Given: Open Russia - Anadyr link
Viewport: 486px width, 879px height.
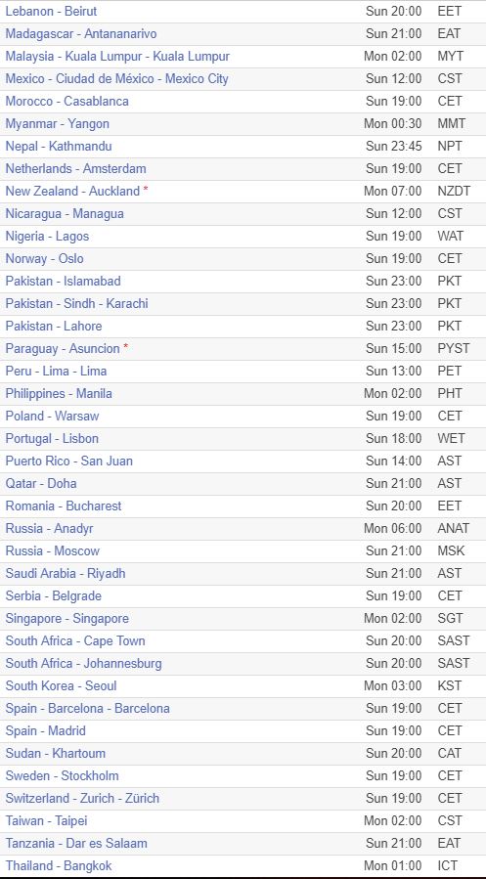Looking at the screenshot, I should click(x=49, y=528).
